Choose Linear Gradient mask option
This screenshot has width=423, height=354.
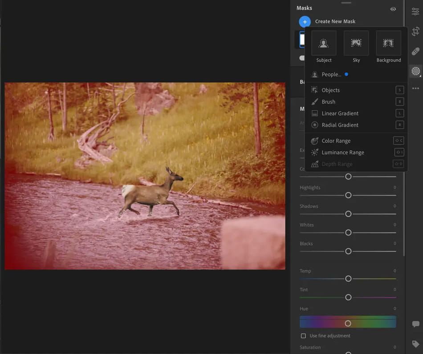pyautogui.click(x=356, y=113)
